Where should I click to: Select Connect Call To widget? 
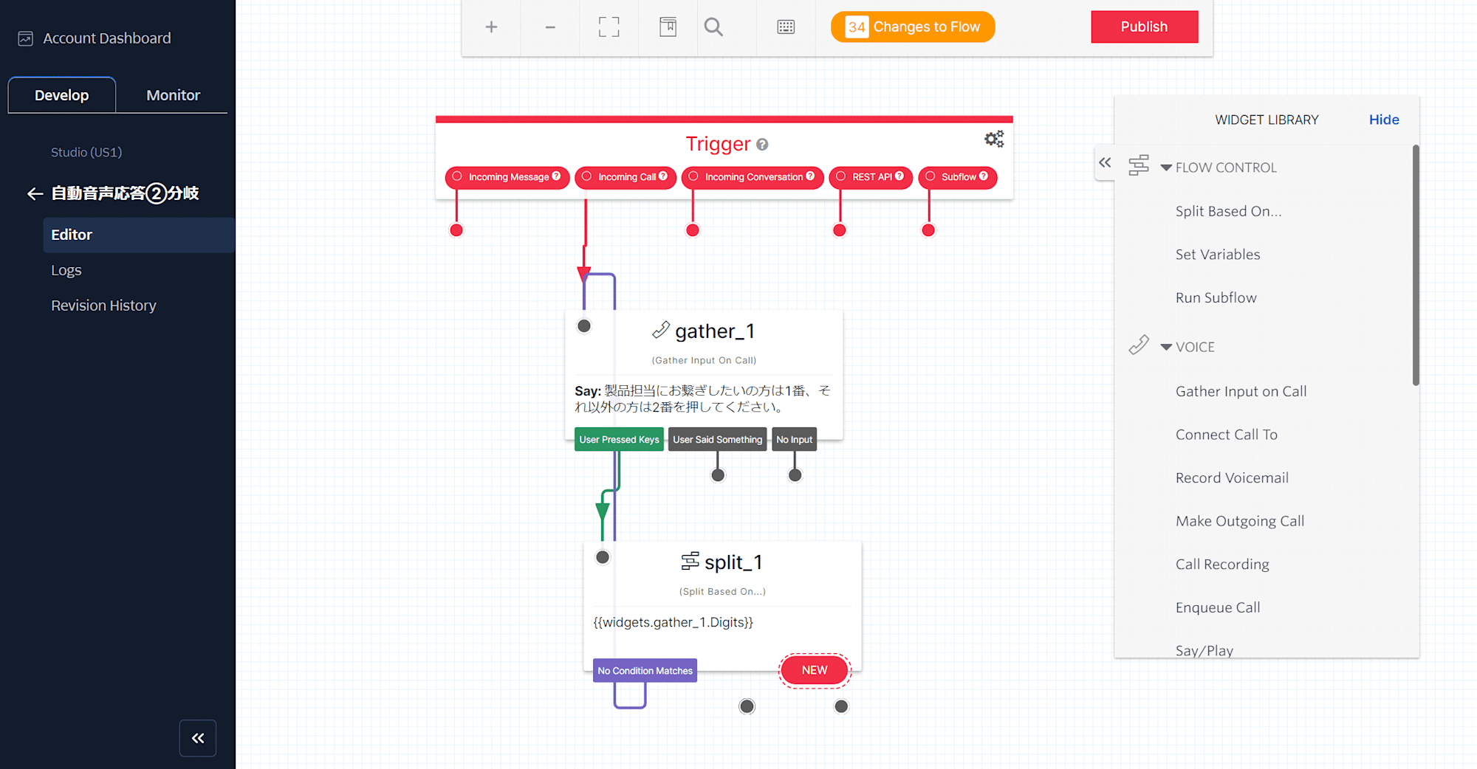click(x=1226, y=435)
